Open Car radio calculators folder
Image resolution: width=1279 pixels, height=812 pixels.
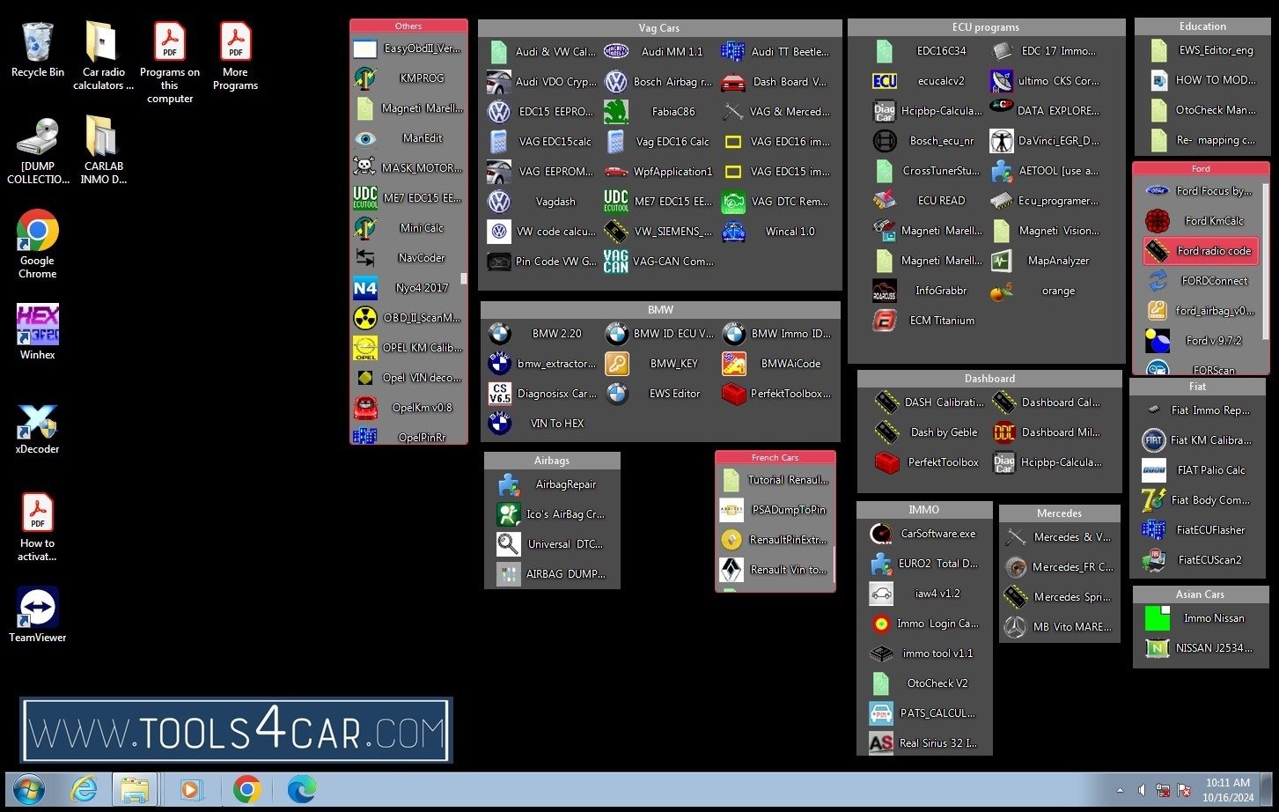coord(103,56)
